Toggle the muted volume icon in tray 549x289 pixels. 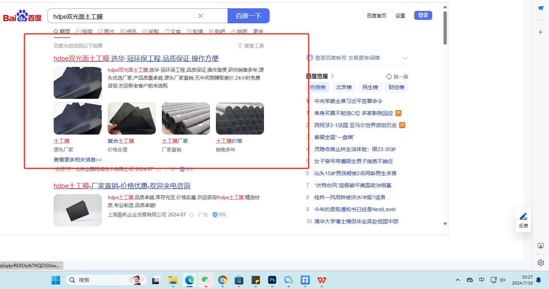pyautogui.click(x=503, y=280)
